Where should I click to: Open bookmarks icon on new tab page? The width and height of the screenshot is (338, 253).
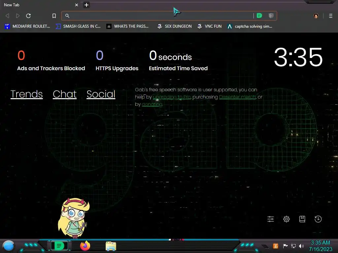(x=302, y=219)
